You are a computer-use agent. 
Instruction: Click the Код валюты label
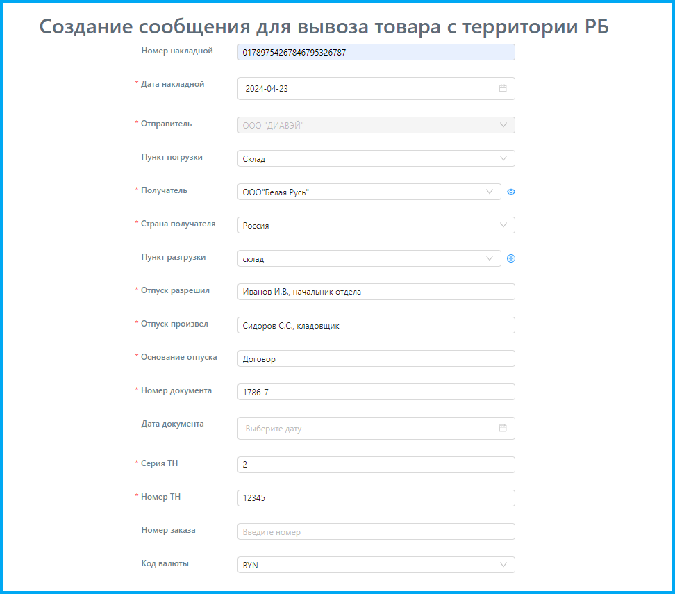click(x=165, y=563)
